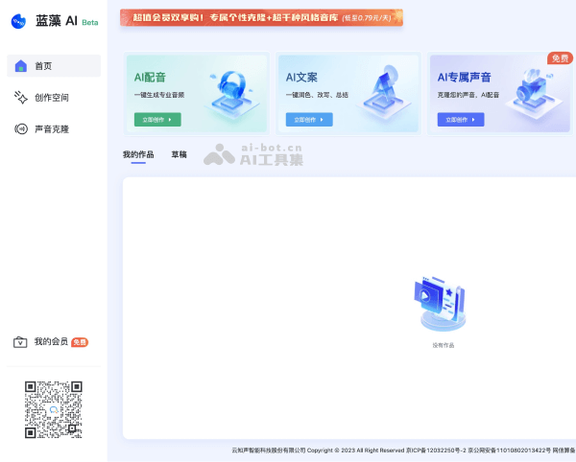The height and width of the screenshot is (462, 576).
Task: Click the empty works placeholder illustration
Action: (x=442, y=305)
